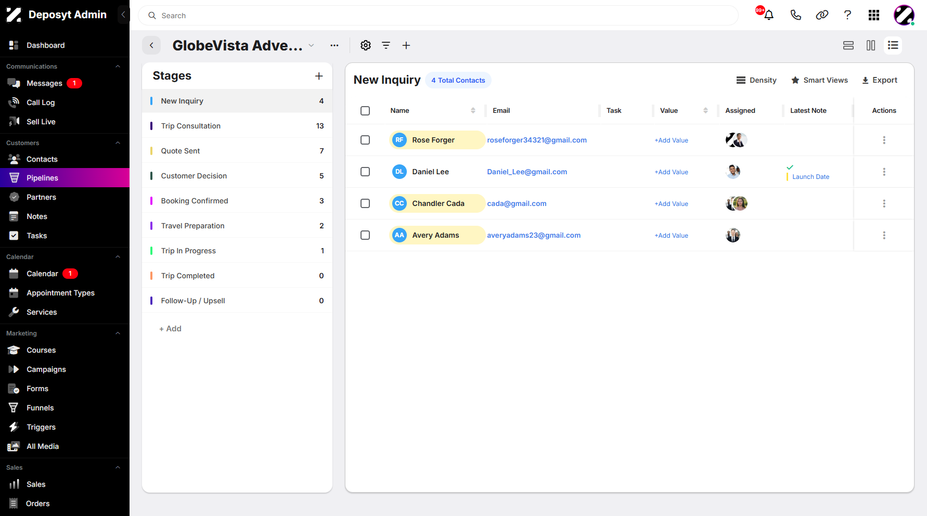The image size is (927, 516).
Task: Click the Export button
Action: [880, 80]
